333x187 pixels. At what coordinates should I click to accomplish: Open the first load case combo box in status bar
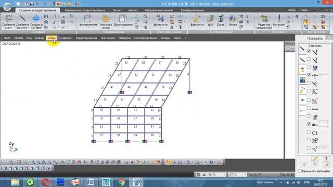click(220, 175)
